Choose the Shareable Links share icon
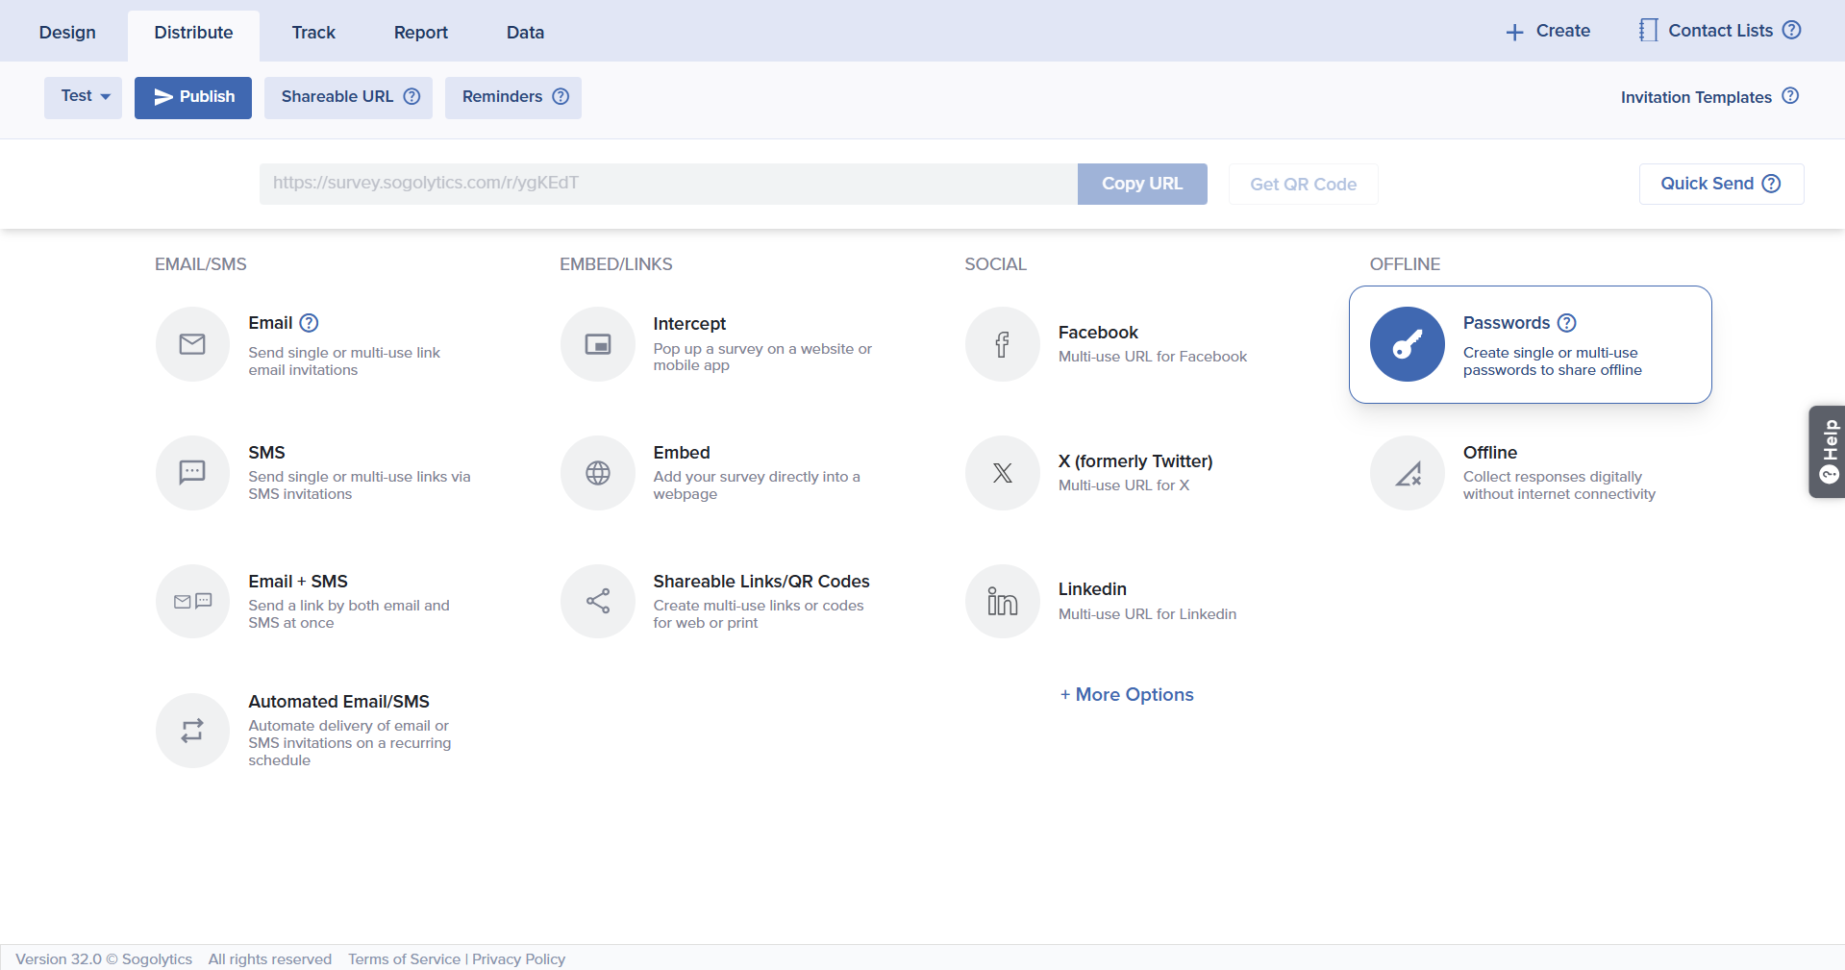Image resolution: width=1845 pixels, height=970 pixels. 597,602
